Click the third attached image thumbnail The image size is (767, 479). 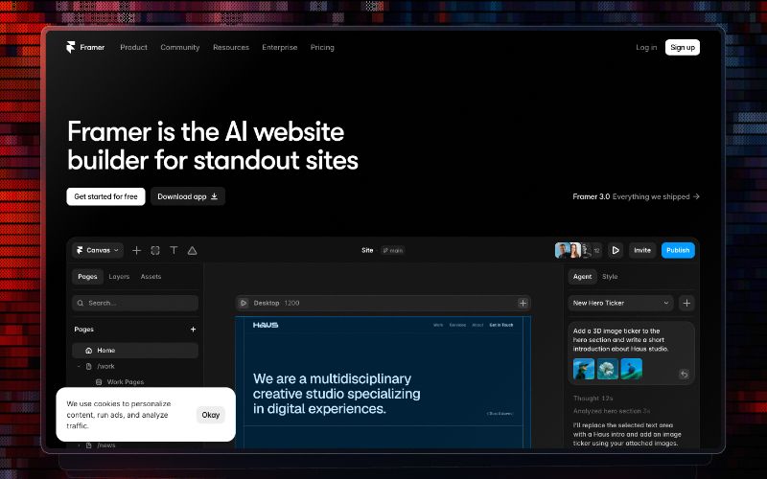pos(632,369)
